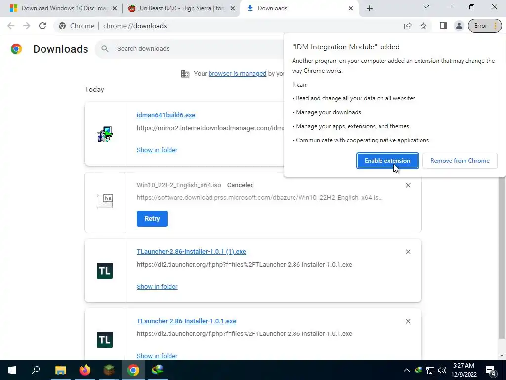506x380 pixels.
Task: Click the Chrome taskbar icon
Action: pos(133,370)
